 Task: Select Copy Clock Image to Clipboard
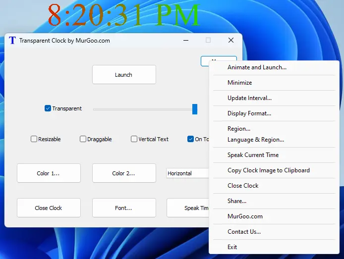[268, 170]
